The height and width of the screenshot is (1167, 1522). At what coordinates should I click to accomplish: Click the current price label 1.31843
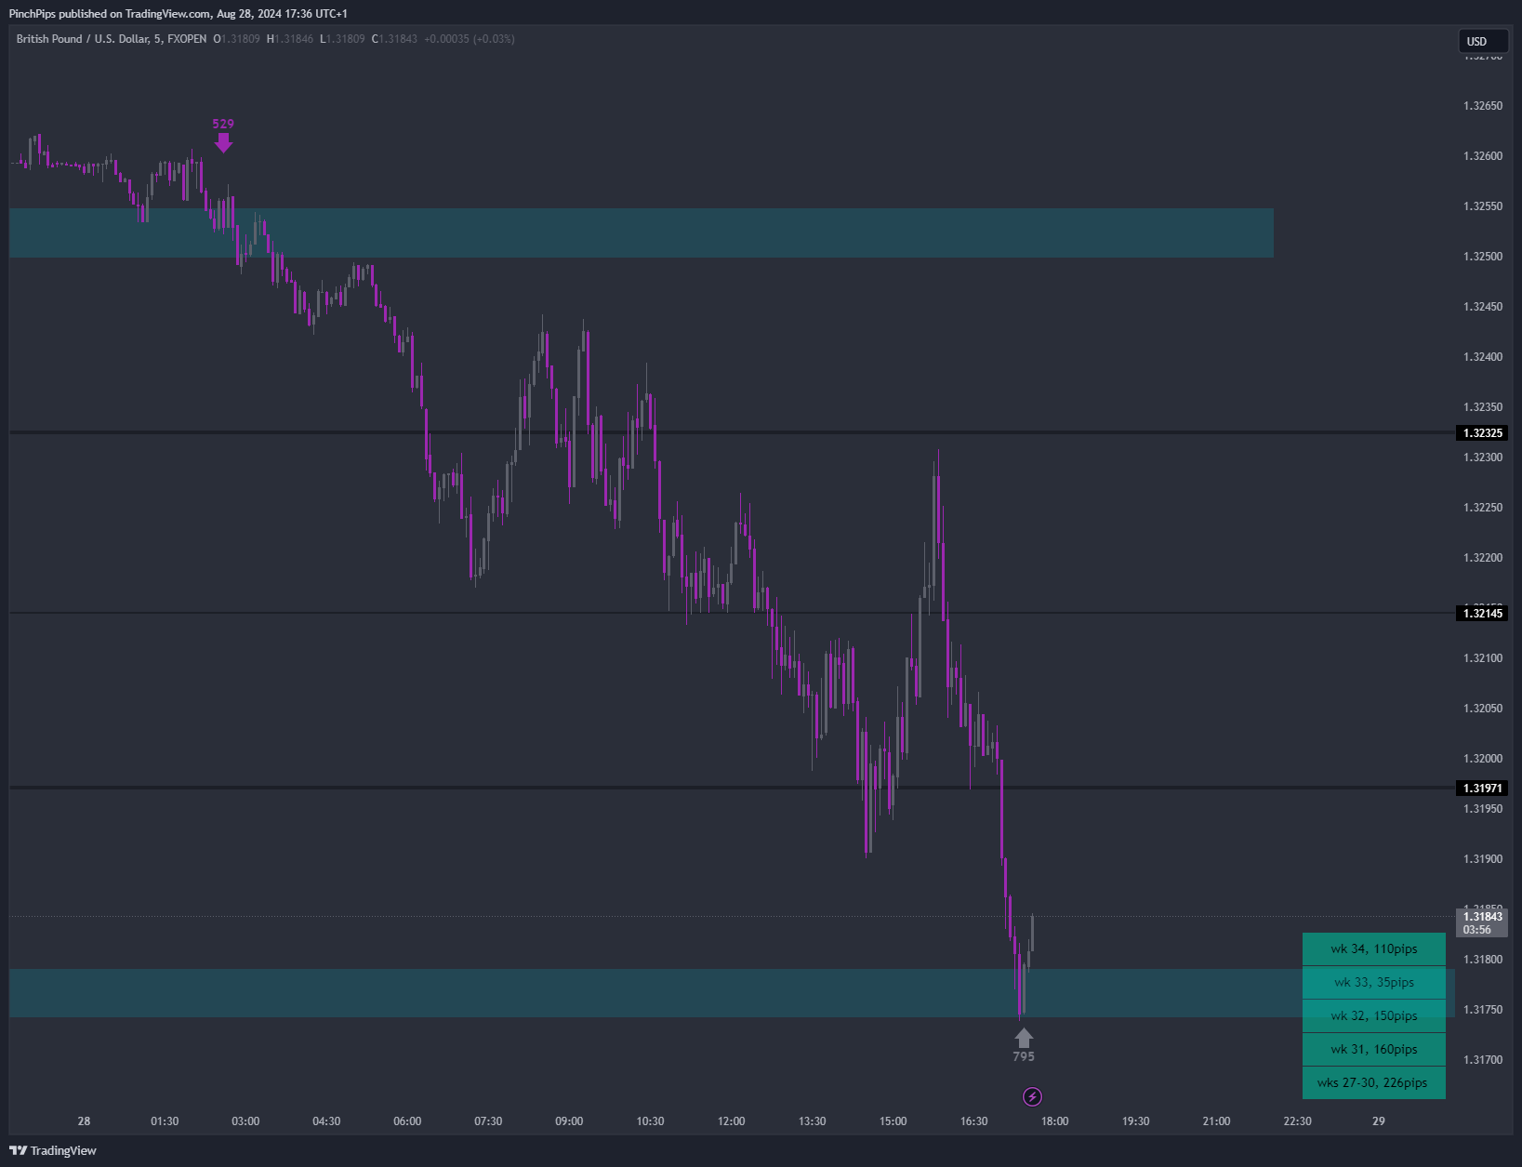[1482, 917]
